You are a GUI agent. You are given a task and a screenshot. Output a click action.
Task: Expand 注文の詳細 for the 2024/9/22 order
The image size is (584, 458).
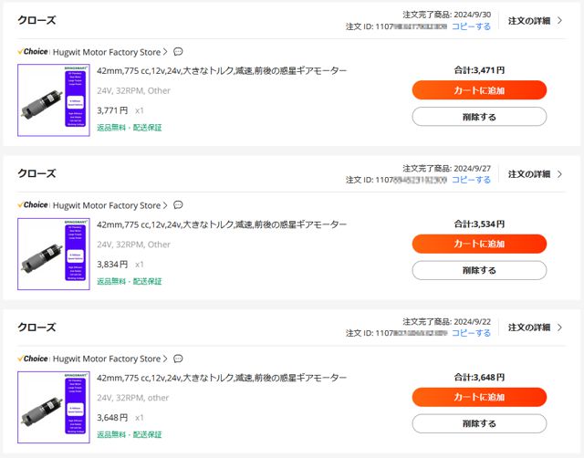[535, 328]
